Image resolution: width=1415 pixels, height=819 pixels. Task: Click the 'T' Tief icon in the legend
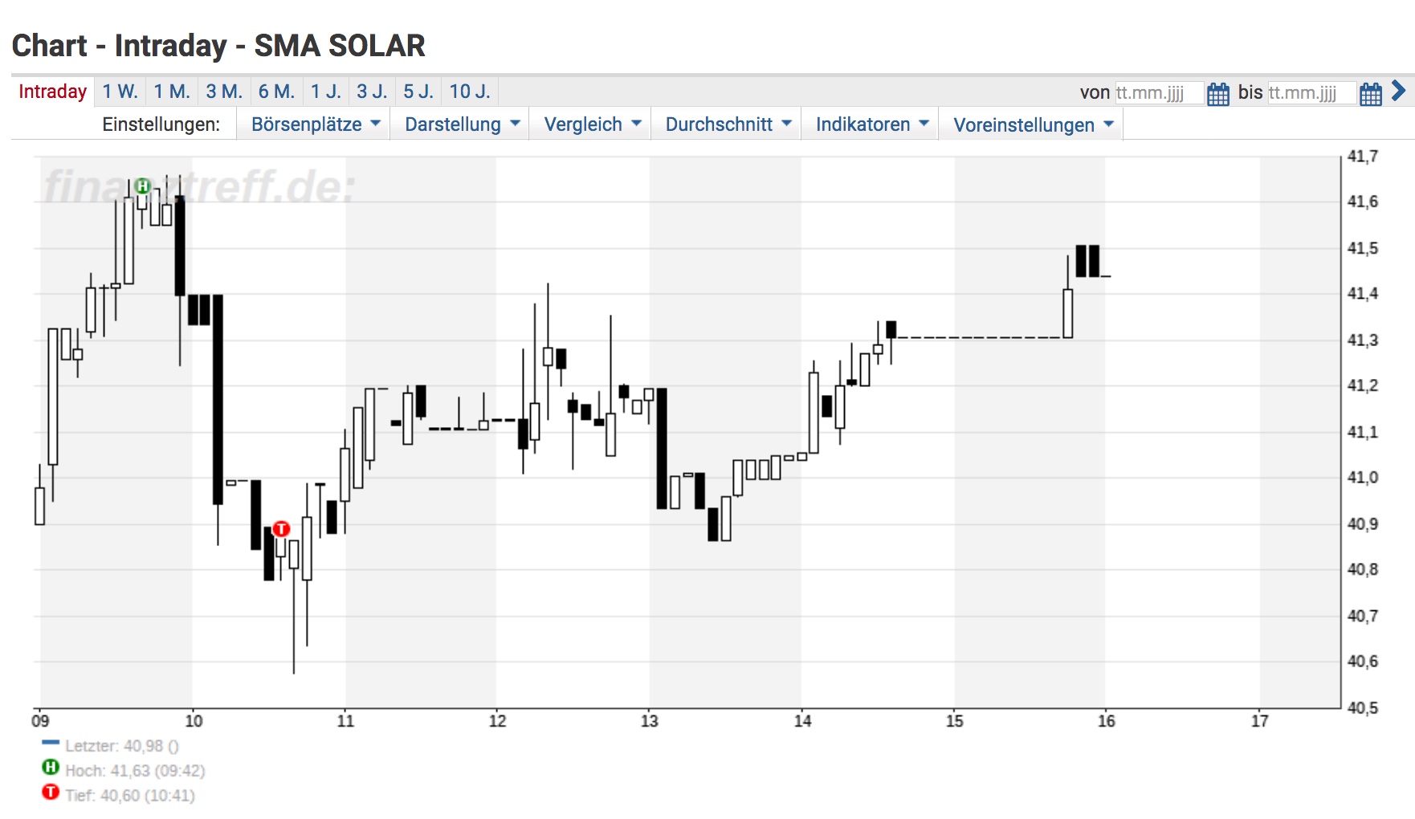(x=51, y=791)
